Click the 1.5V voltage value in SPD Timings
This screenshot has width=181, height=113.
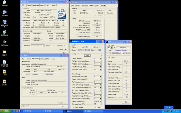tap(126, 97)
